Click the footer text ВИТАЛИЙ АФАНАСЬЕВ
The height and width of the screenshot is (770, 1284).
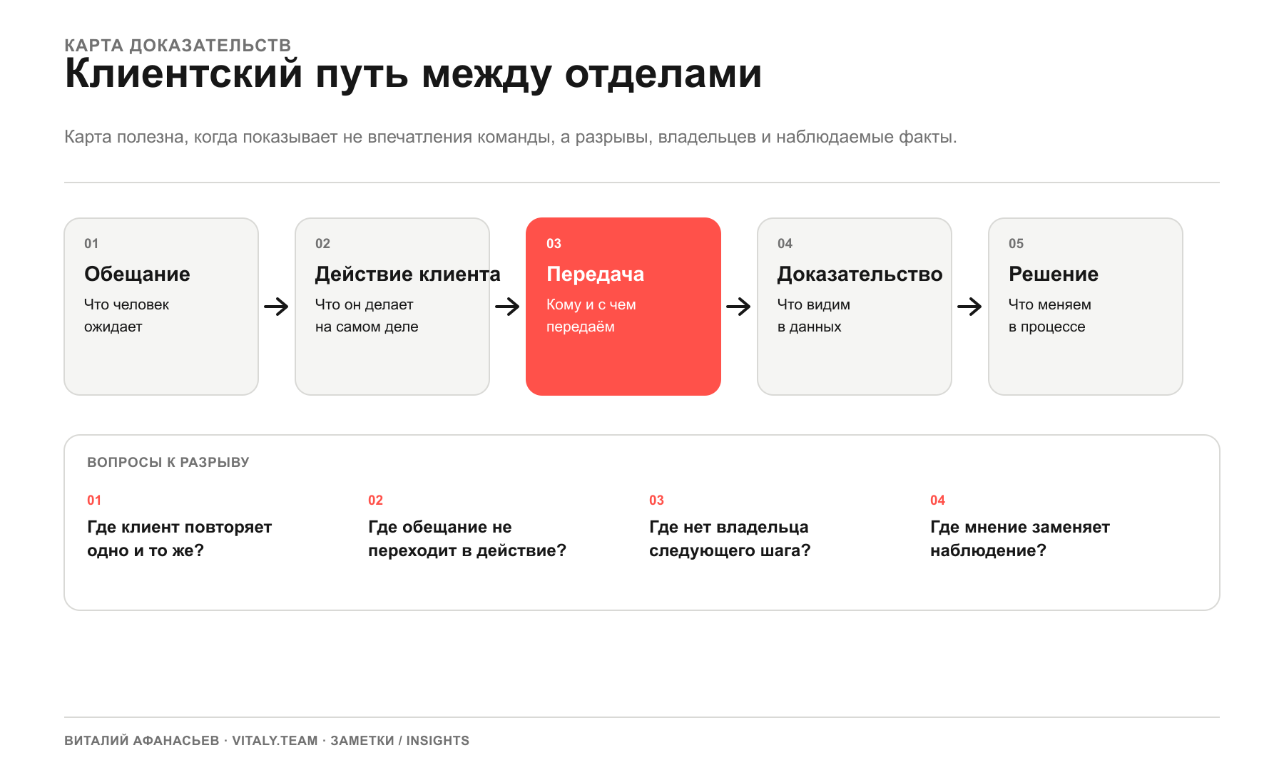click(x=142, y=741)
